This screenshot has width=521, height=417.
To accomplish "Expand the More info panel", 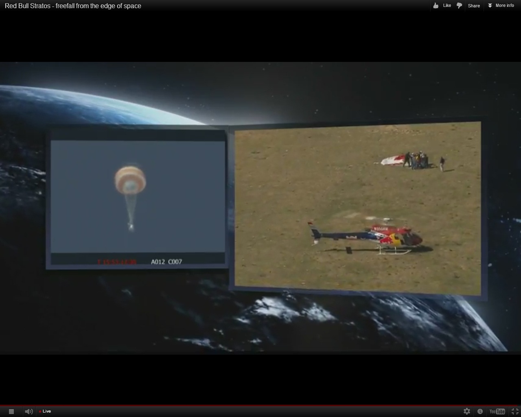I will (x=501, y=6).
